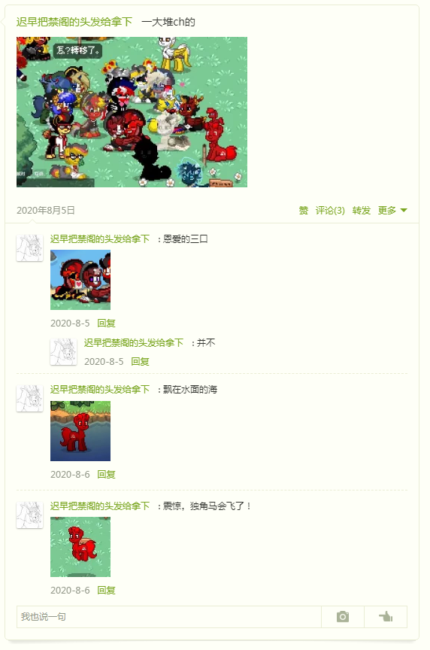Open red pony on water thumbnail

tap(80, 431)
